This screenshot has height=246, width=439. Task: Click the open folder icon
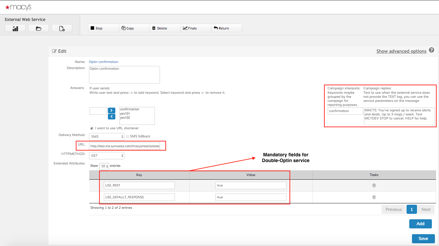tap(39, 28)
